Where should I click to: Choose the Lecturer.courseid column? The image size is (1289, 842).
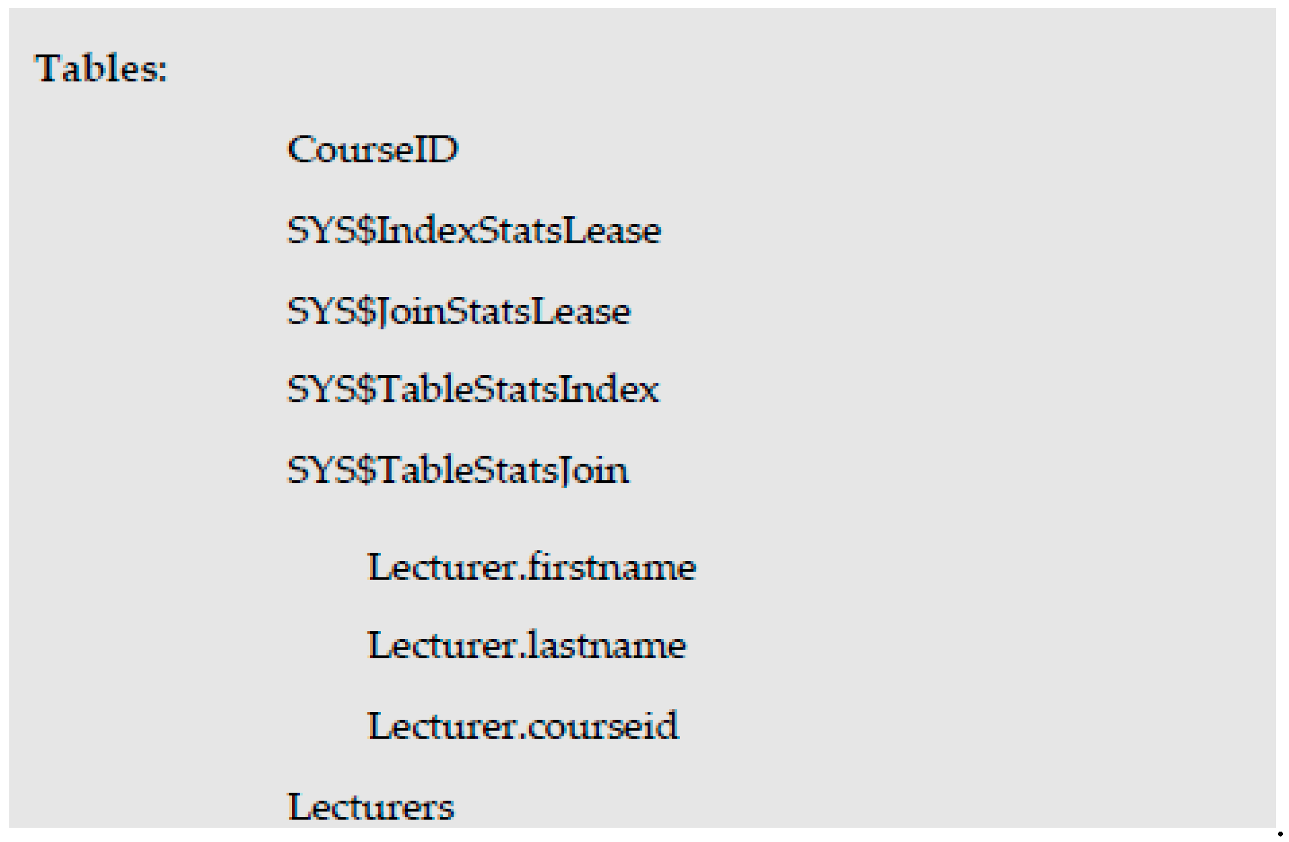click(523, 726)
